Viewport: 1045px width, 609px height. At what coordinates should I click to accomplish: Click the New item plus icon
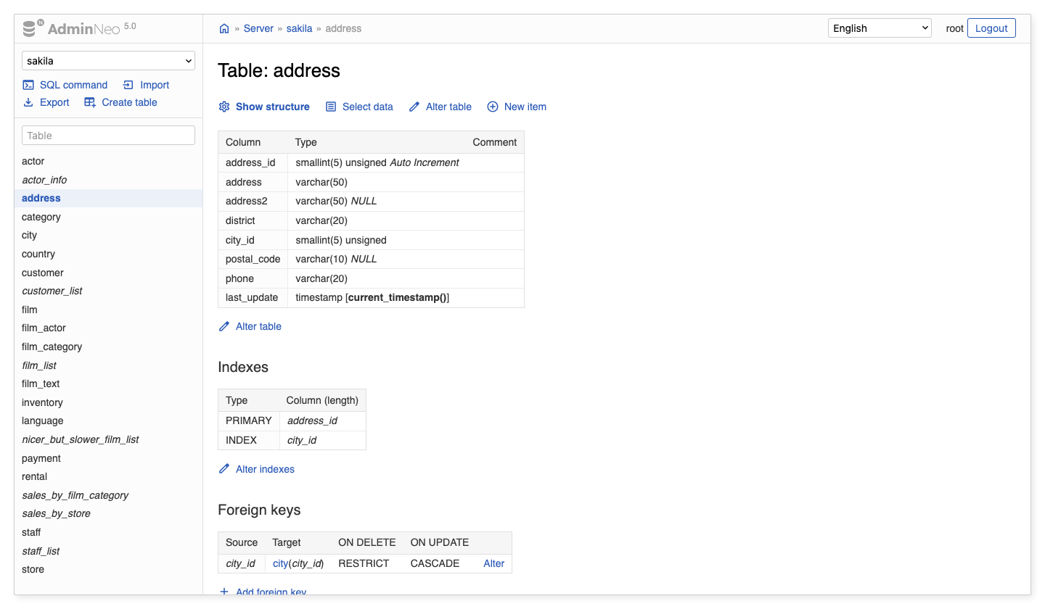(493, 107)
